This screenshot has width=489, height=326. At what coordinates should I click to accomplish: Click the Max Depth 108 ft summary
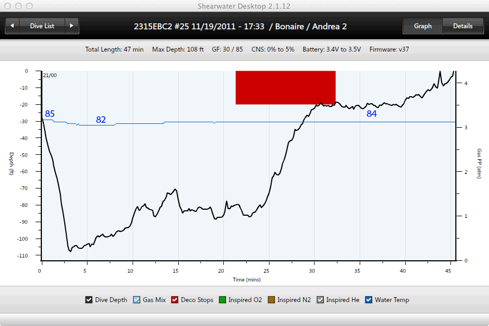coord(178,49)
